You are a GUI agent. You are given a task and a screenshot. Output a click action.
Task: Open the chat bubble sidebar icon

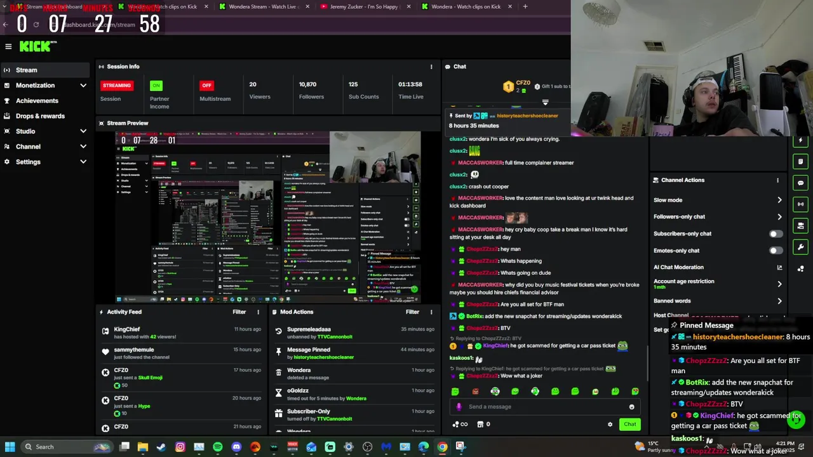pos(800,183)
